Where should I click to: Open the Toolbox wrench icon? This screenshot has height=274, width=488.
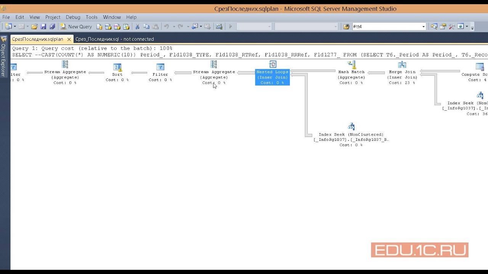pyautogui.click(x=452, y=27)
